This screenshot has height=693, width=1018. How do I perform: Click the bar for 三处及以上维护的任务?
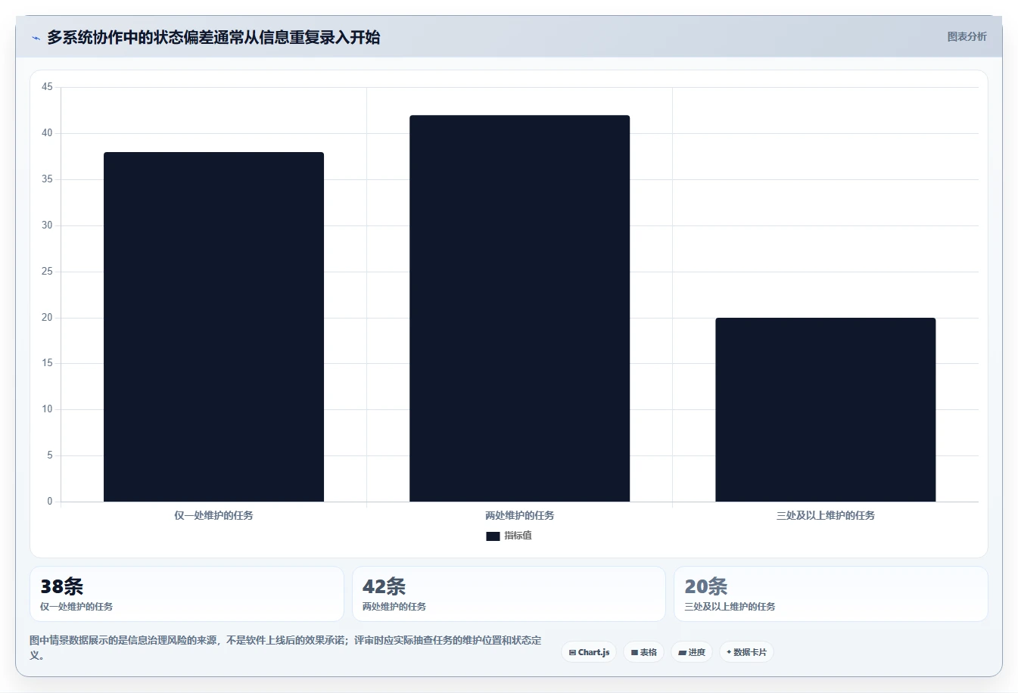(825, 409)
